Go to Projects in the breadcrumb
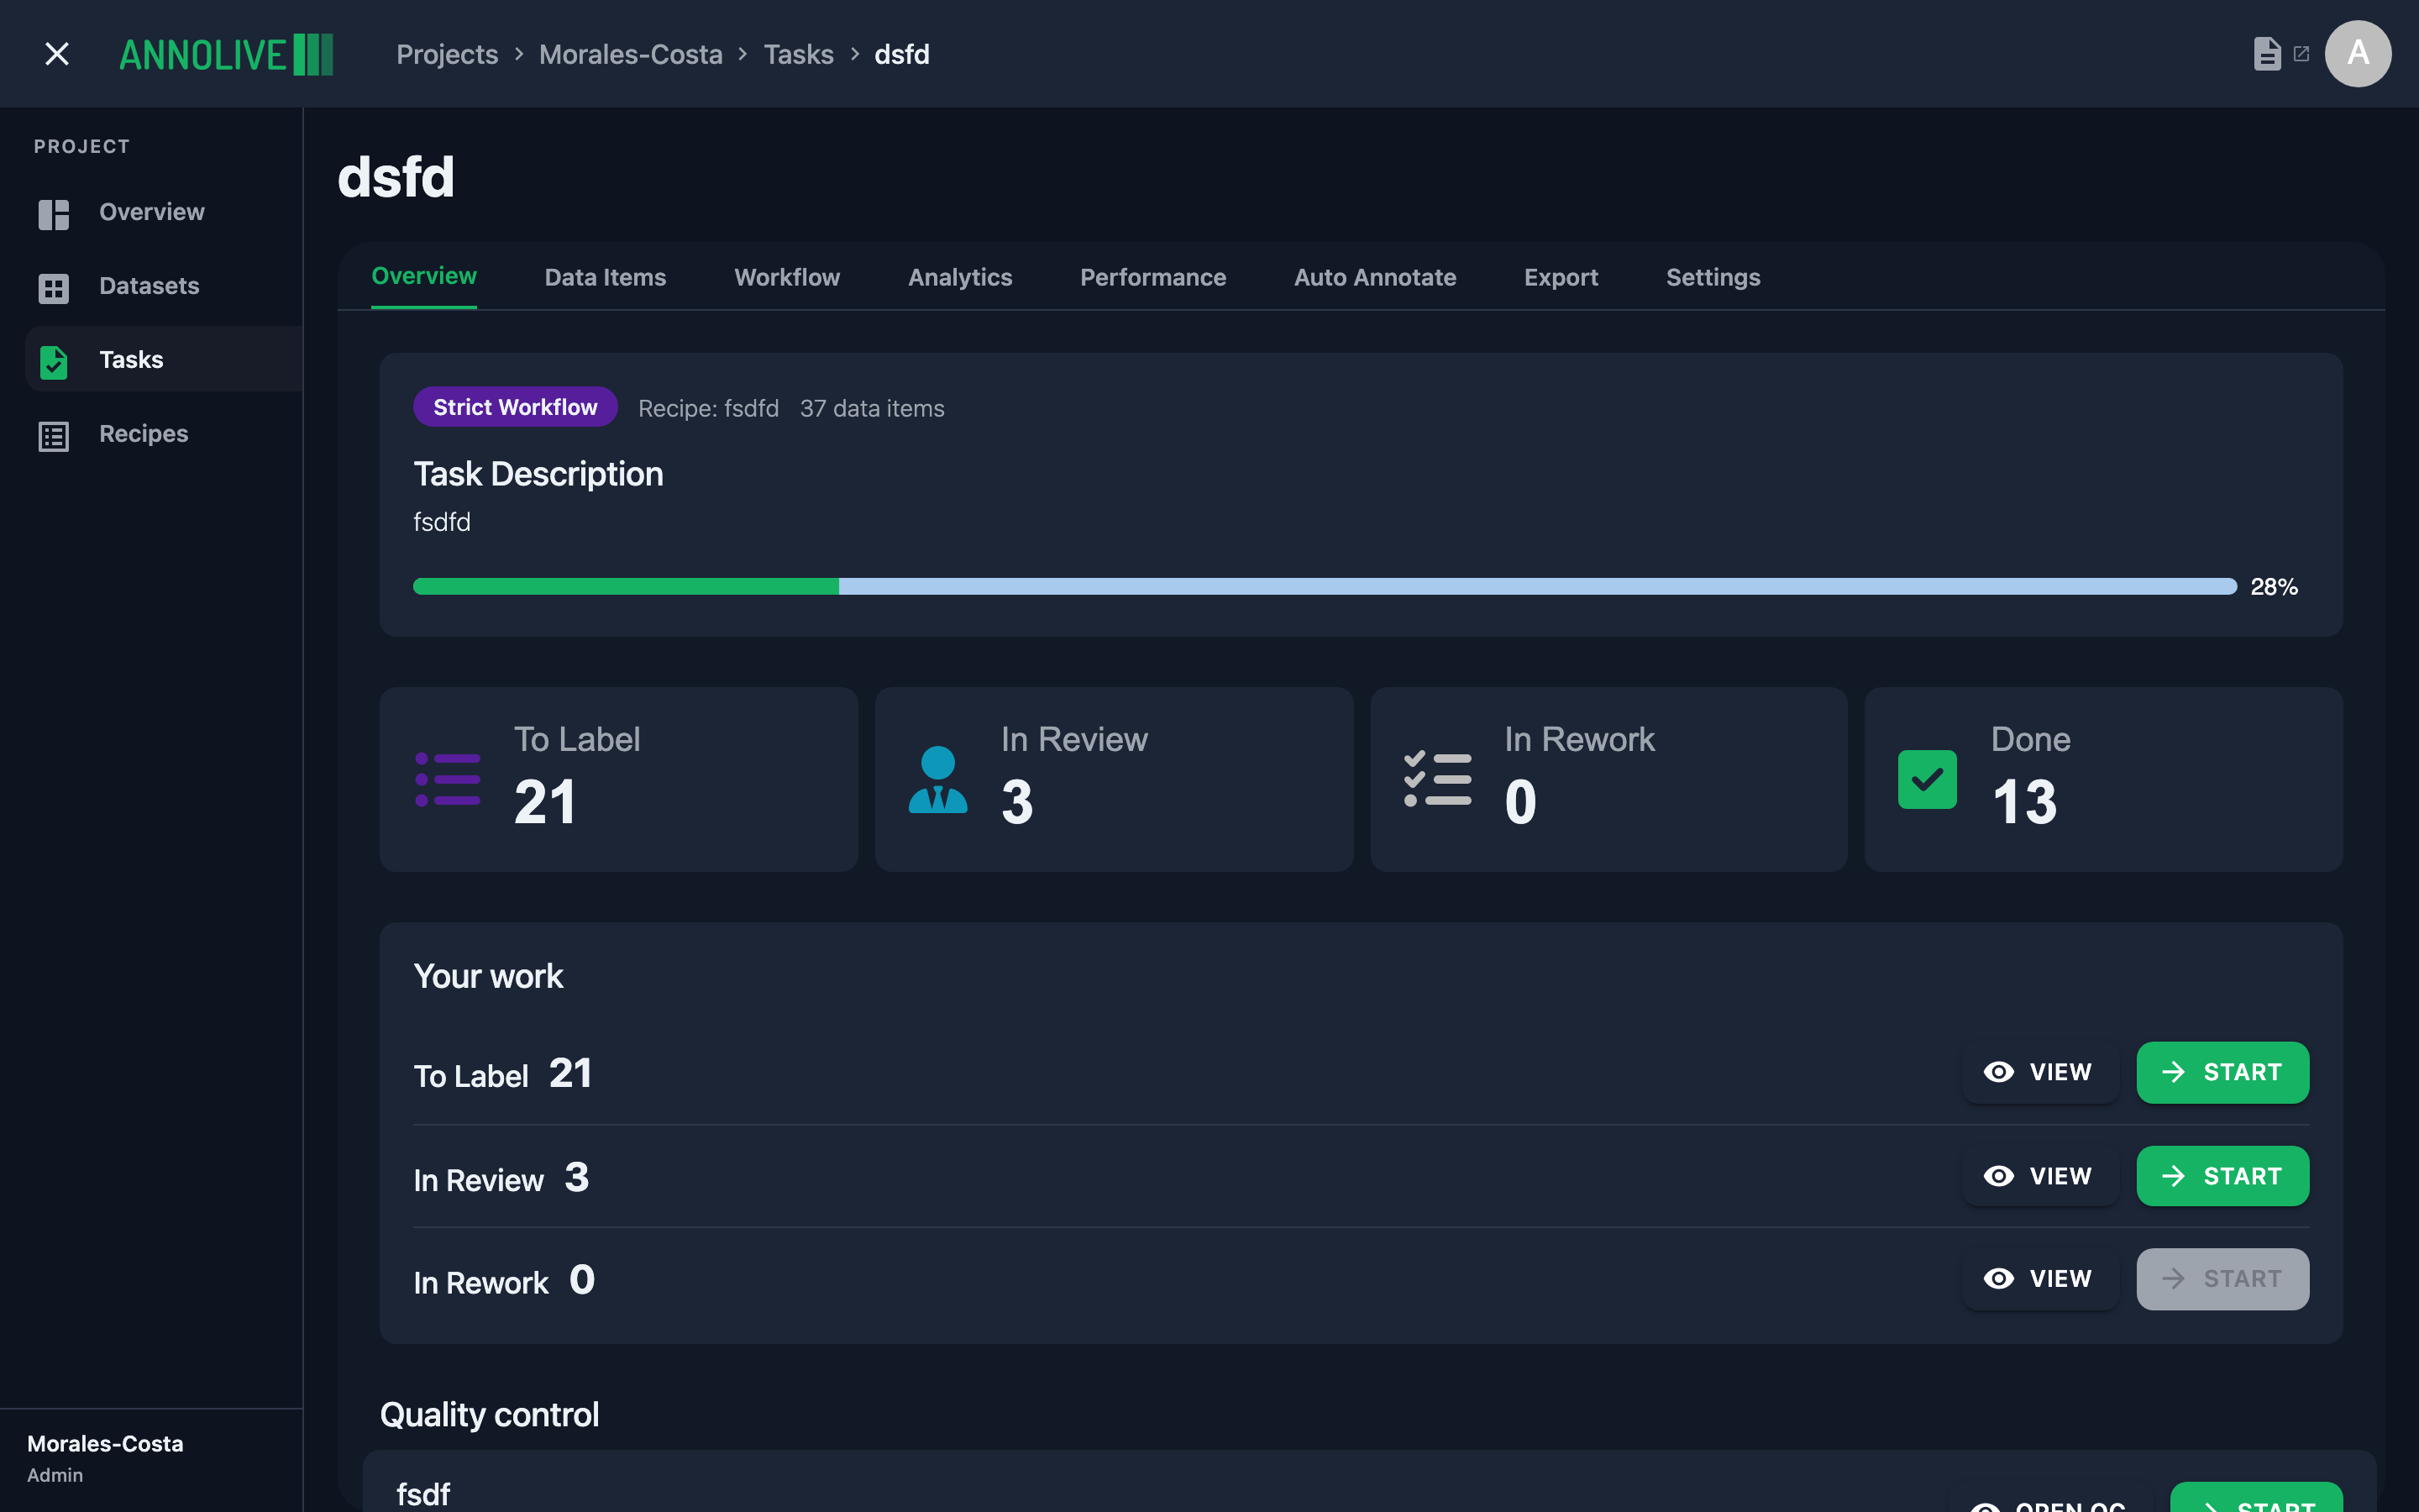Screen dimensions: 2419x1512 [x=447, y=54]
